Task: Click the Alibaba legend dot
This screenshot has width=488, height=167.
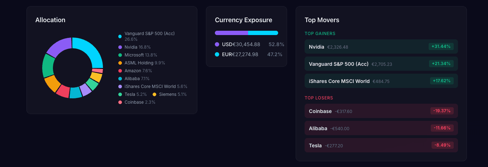Action: (x=120, y=79)
